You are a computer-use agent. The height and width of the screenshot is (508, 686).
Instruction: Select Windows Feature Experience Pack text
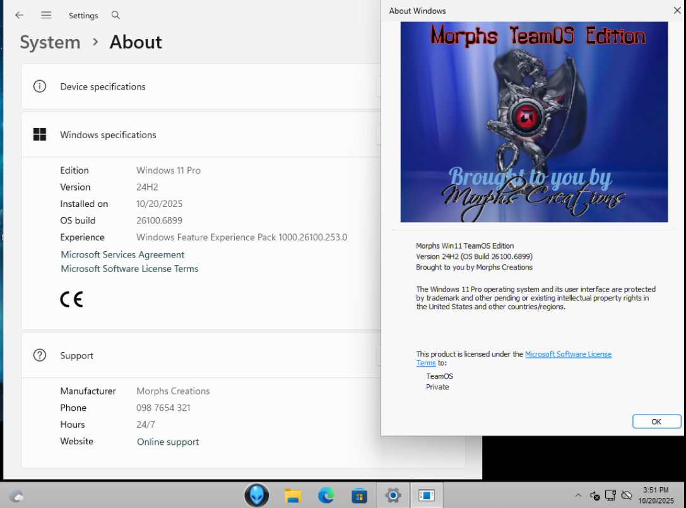242,237
